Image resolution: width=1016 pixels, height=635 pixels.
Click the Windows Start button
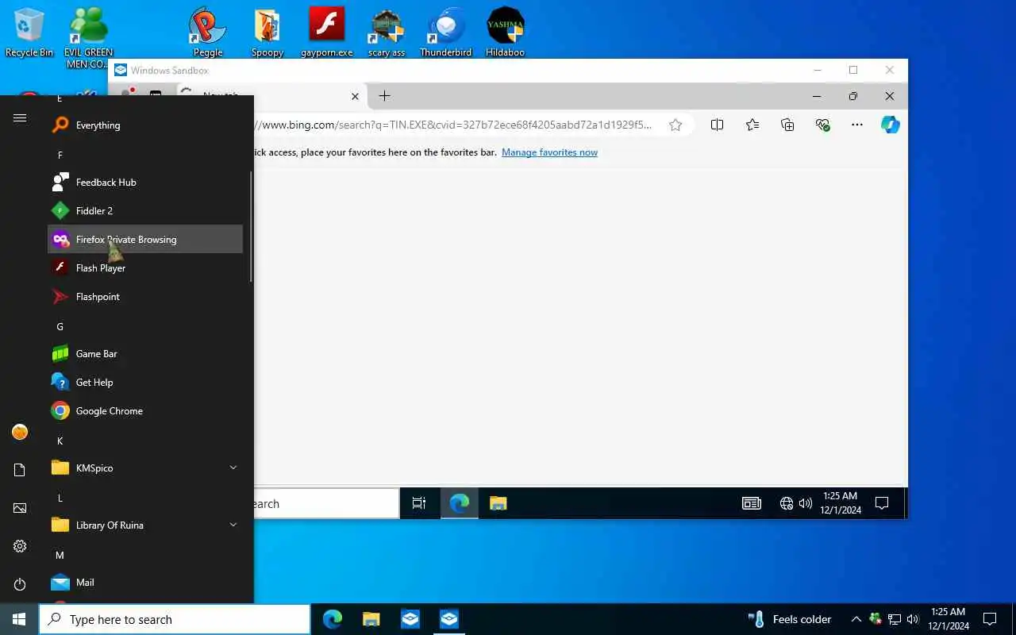pyautogui.click(x=19, y=619)
